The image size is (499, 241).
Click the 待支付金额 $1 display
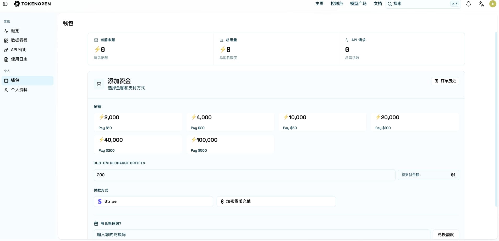click(428, 175)
